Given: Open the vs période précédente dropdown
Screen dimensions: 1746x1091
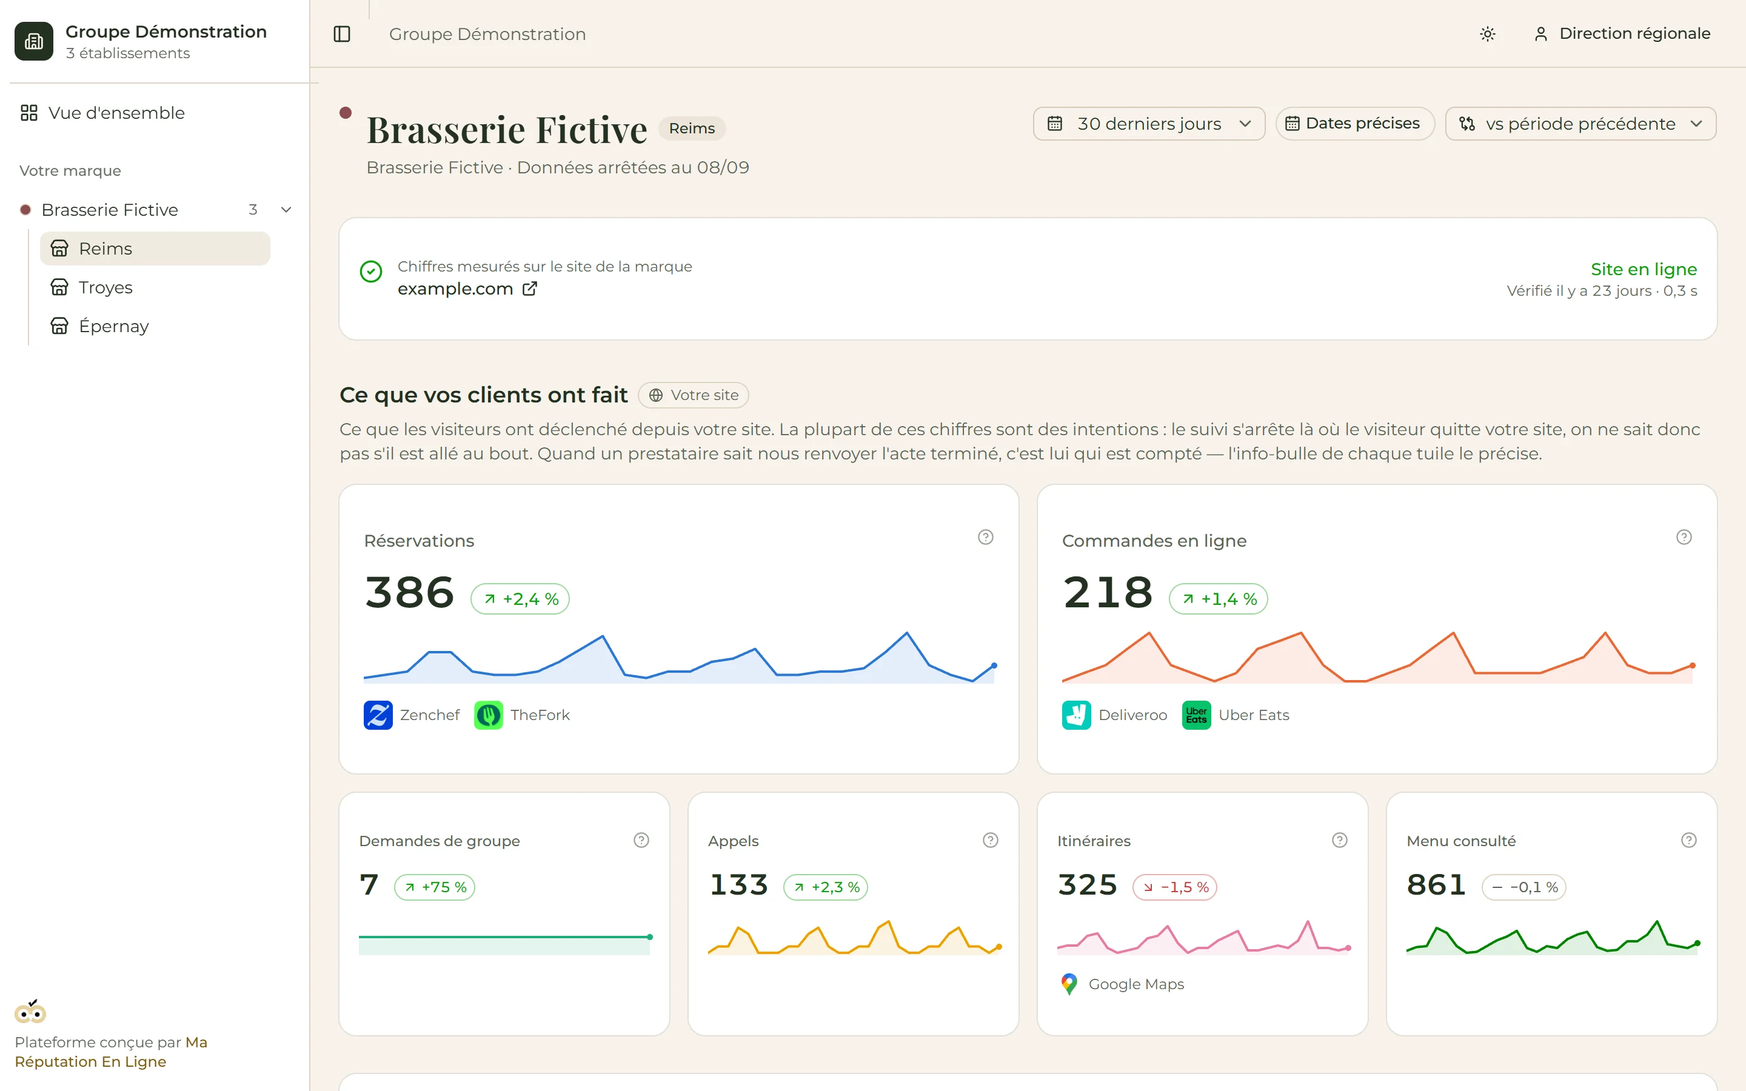Looking at the screenshot, I should pos(1580,124).
